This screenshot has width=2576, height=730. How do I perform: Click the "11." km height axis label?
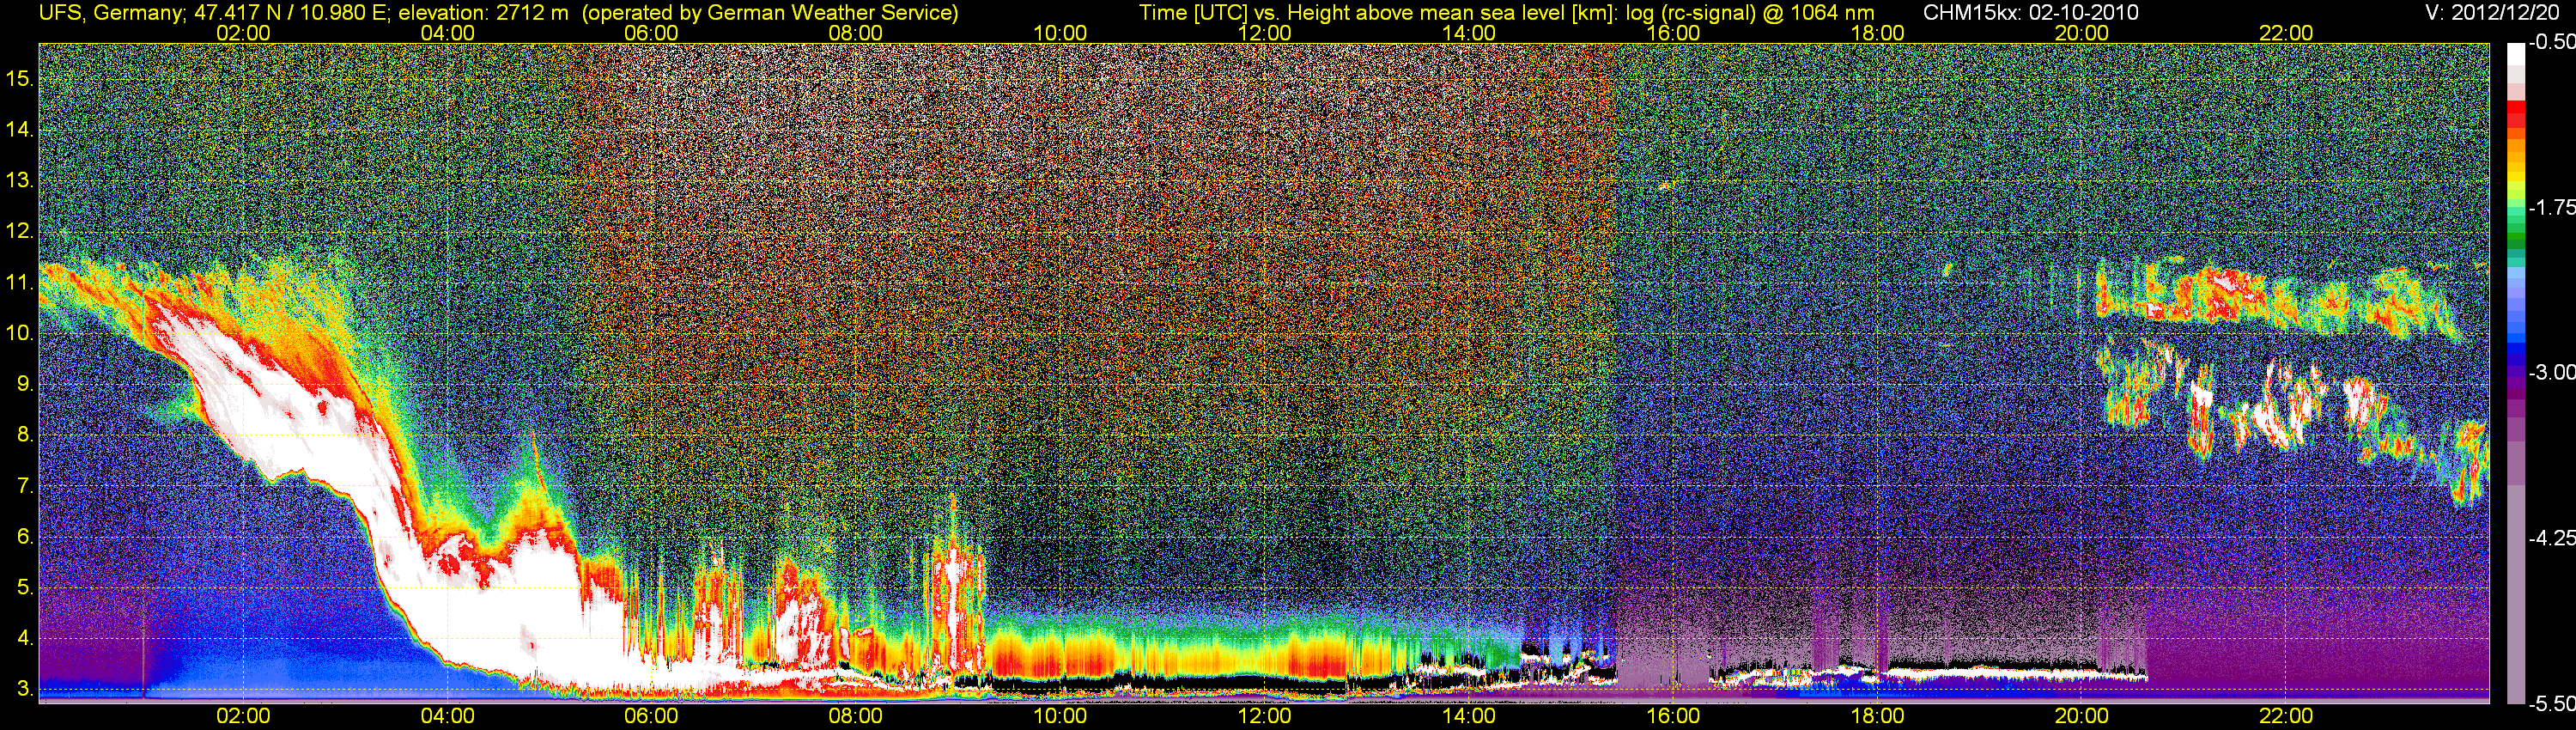coord(20,282)
